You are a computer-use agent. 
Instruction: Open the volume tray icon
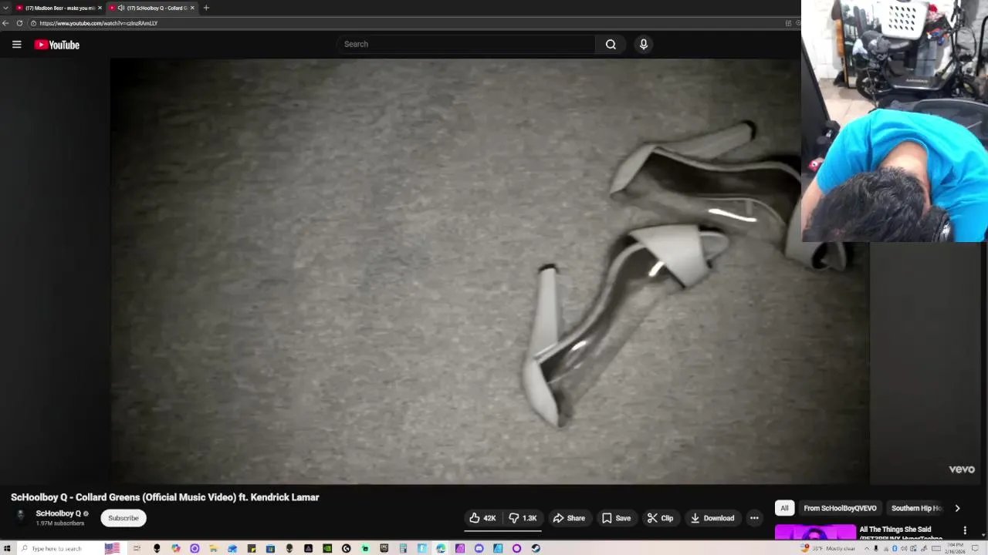pos(904,548)
